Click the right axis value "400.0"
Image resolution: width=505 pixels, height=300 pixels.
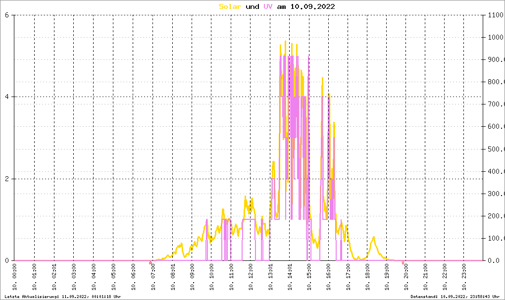pos(496,171)
